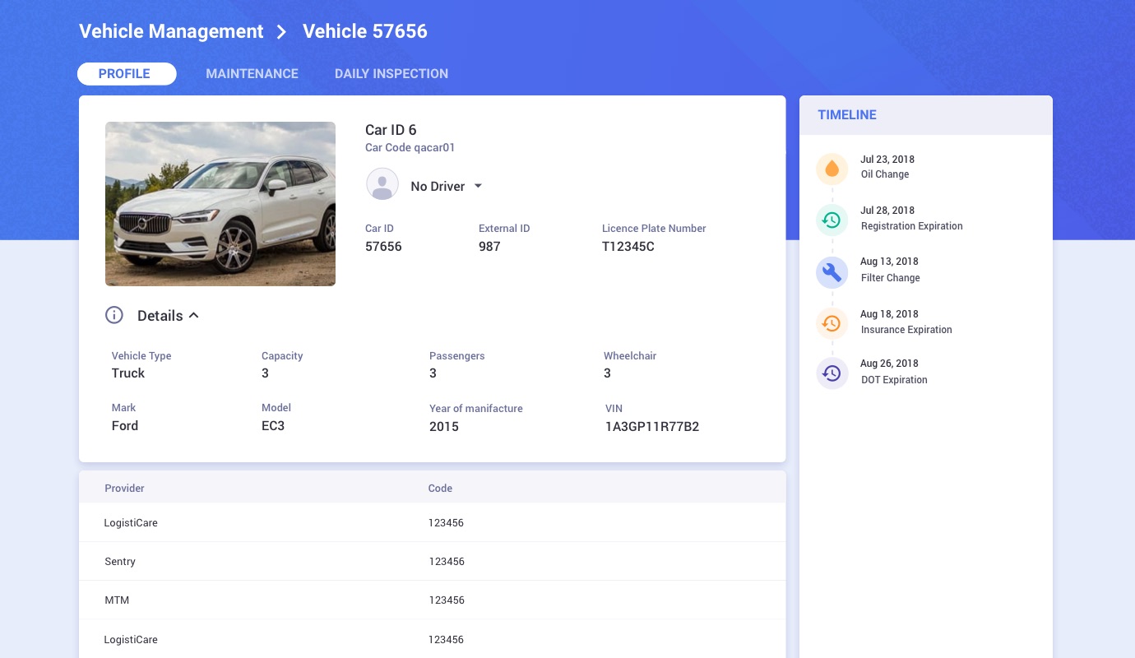The width and height of the screenshot is (1135, 658).
Task: Click the info icon beside Details
Action: (114, 315)
